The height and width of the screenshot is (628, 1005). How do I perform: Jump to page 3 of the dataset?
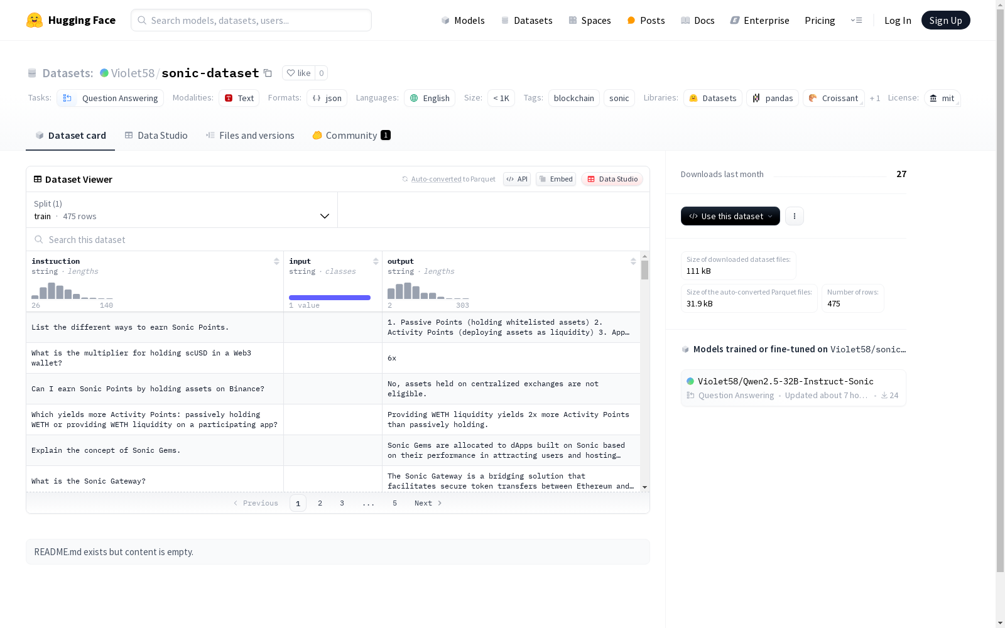tap(342, 503)
